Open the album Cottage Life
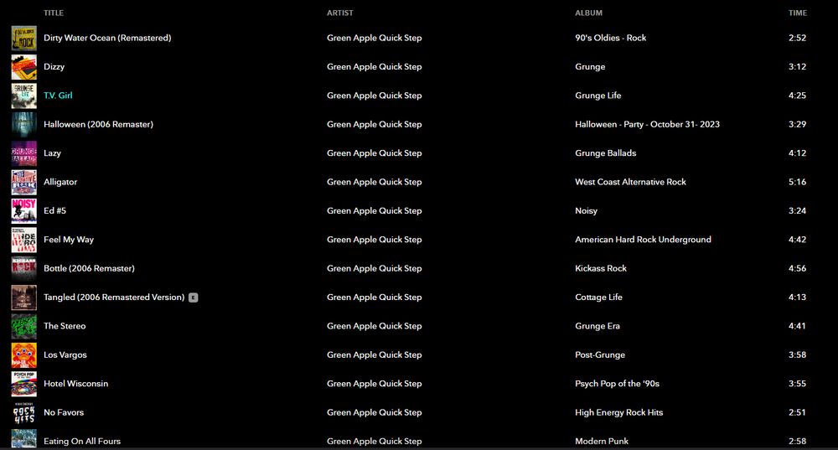838x450 pixels. (x=598, y=297)
